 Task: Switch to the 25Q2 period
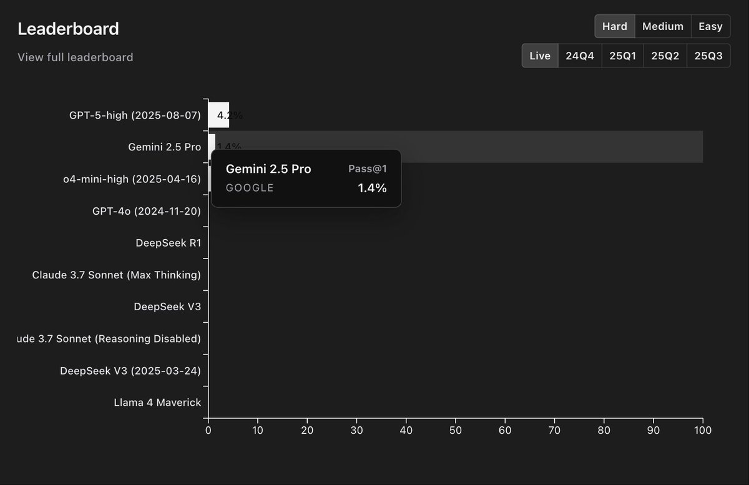(665, 56)
